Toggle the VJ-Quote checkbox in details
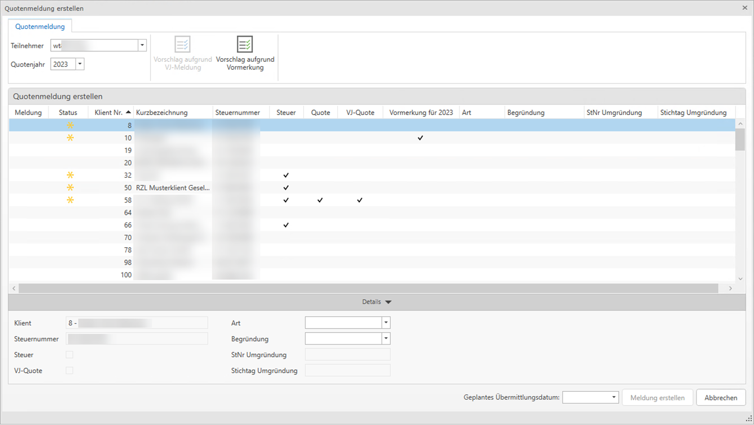 (x=69, y=371)
